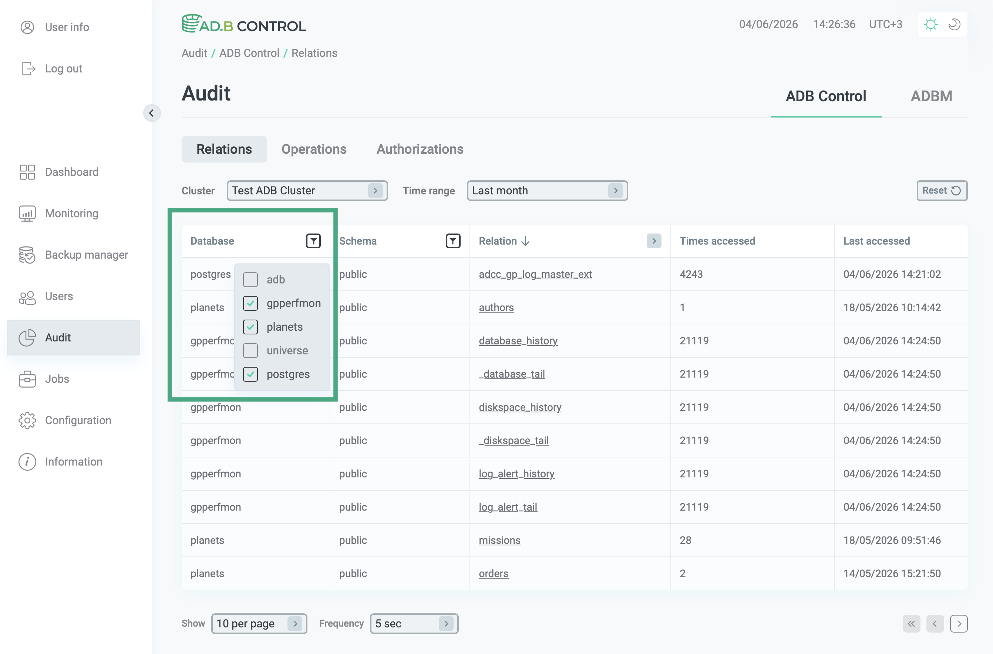Open the database_history relation link
The height and width of the screenshot is (654, 993).
point(518,341)
